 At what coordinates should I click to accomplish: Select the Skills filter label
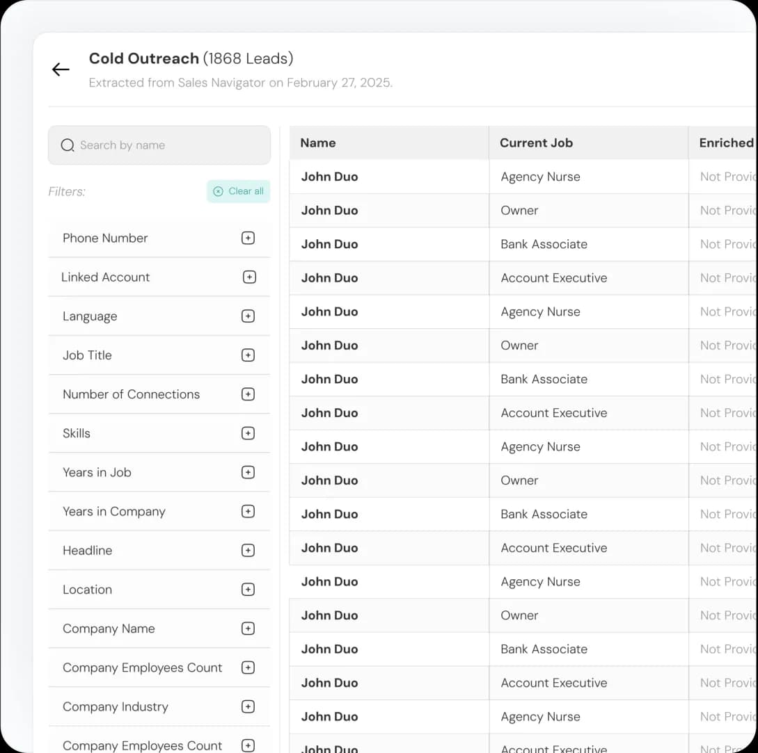[x=77, y=433]
